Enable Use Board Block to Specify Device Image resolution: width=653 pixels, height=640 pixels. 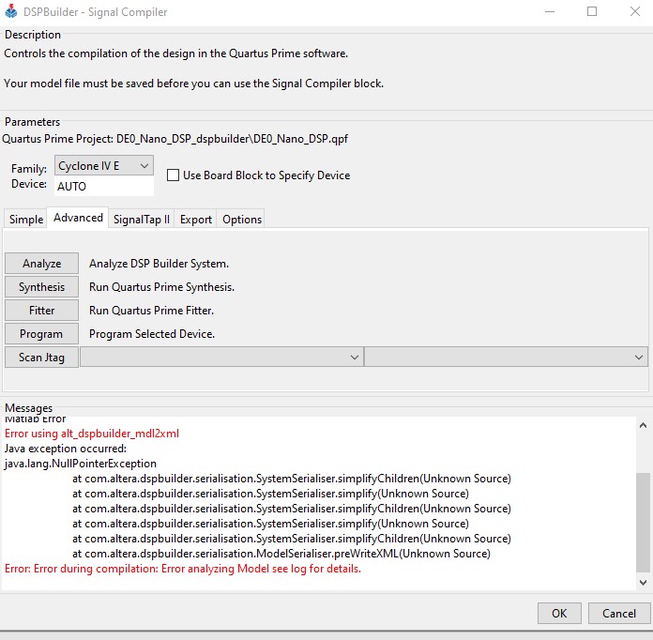coord(173,175)
